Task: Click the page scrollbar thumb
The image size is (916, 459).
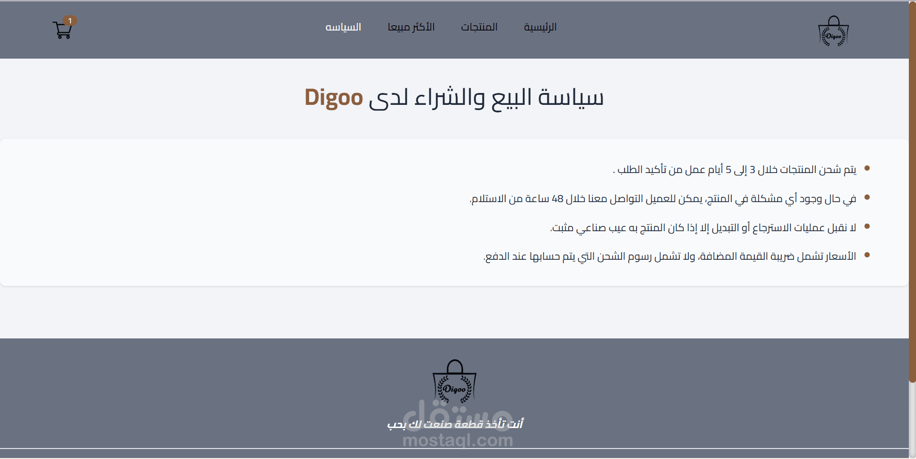Action: [x=912, y=192]
